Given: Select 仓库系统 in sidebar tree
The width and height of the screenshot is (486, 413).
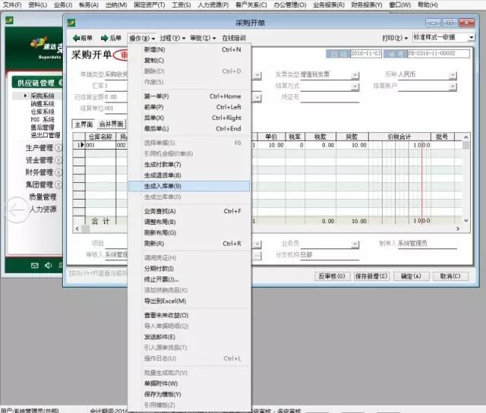Looking at the screenshot, I should [43, 112].
